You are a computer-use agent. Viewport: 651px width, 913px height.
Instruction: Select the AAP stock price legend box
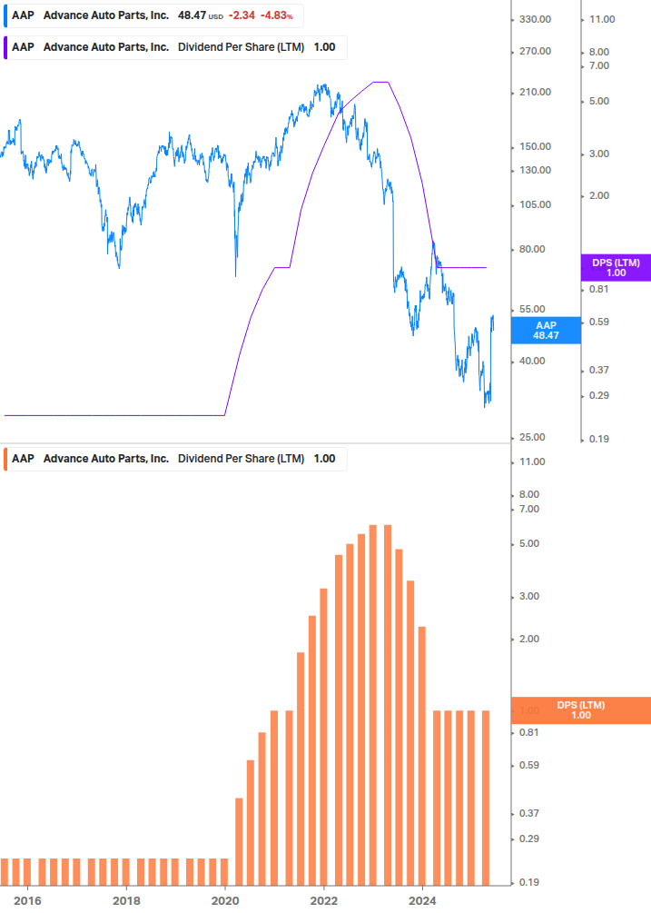(153, 15)
